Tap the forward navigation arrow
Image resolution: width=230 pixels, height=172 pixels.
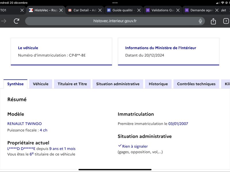(4, 21)
